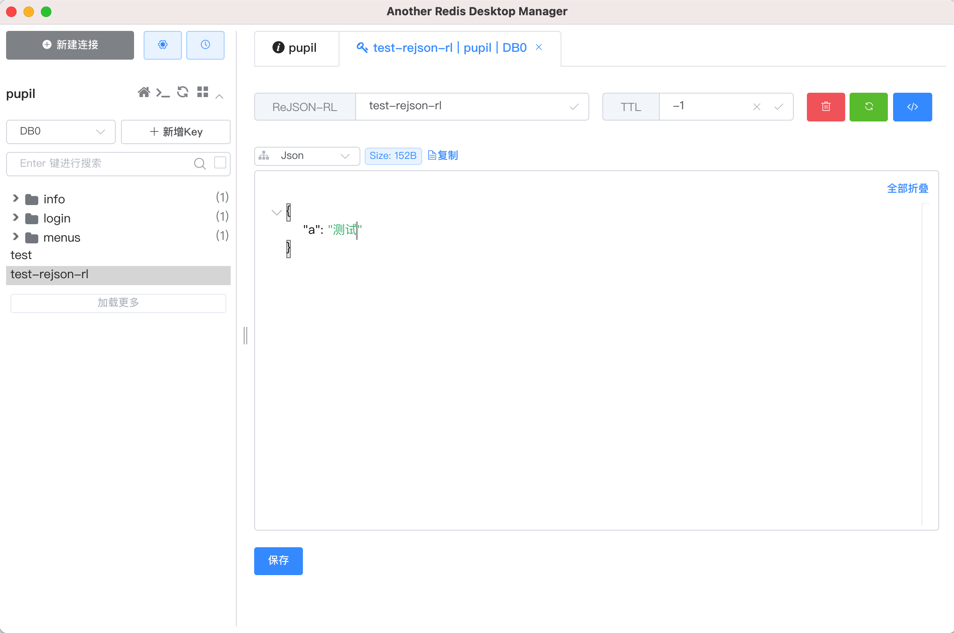Image resolution: width=954 pixels, height=633 pixels.
Task: Expand the info folder
Action: tap(16, 199)
